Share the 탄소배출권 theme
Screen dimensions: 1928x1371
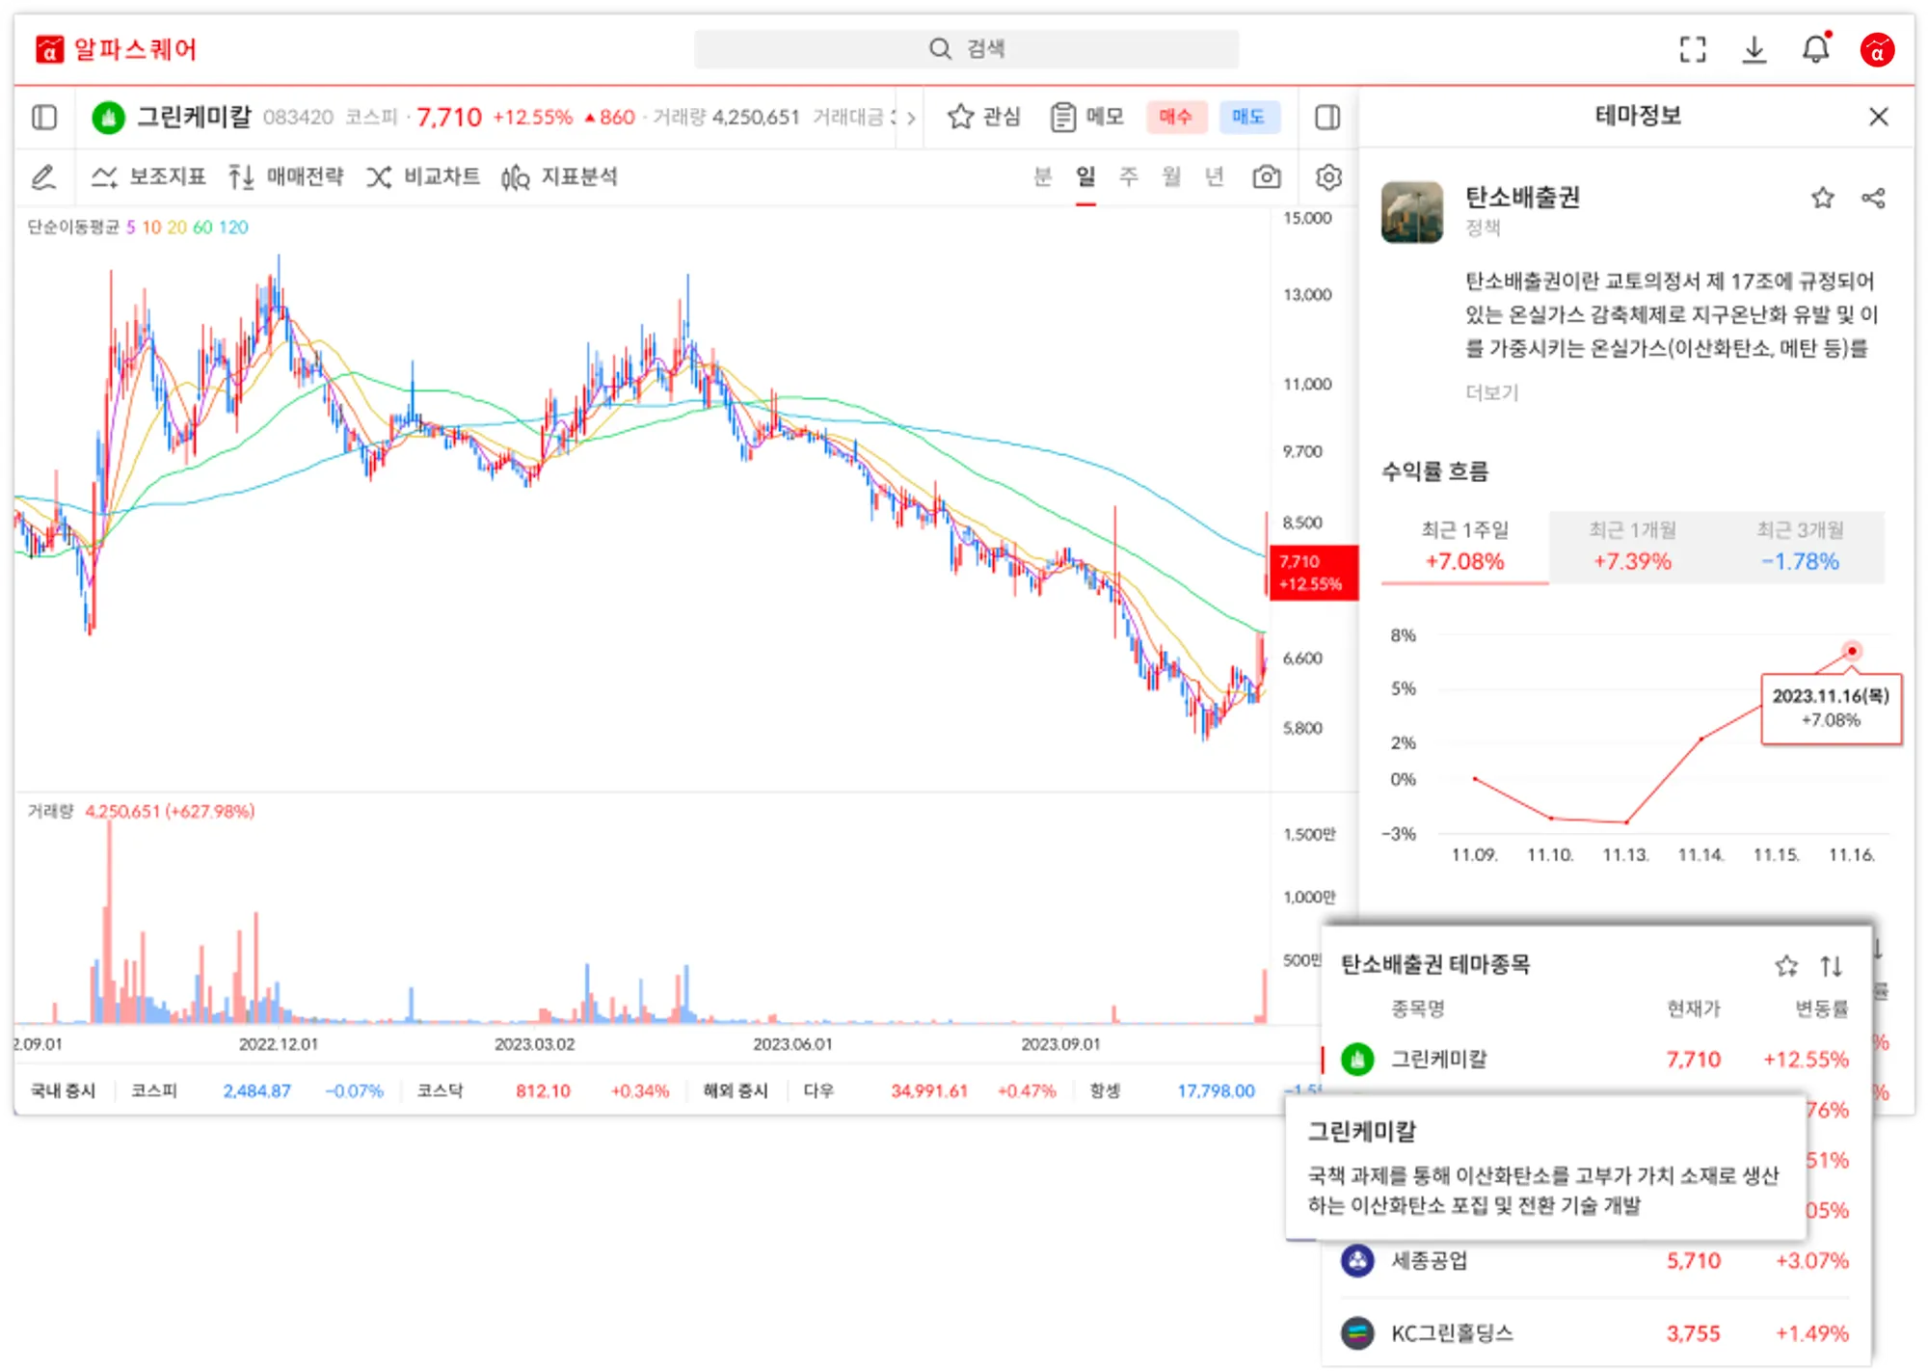coord(1873,199)
